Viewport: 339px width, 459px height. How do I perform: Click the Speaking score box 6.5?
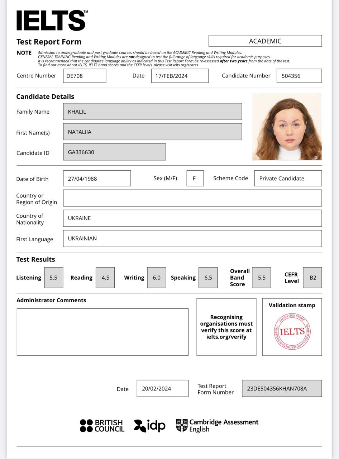tap(208, 278)
